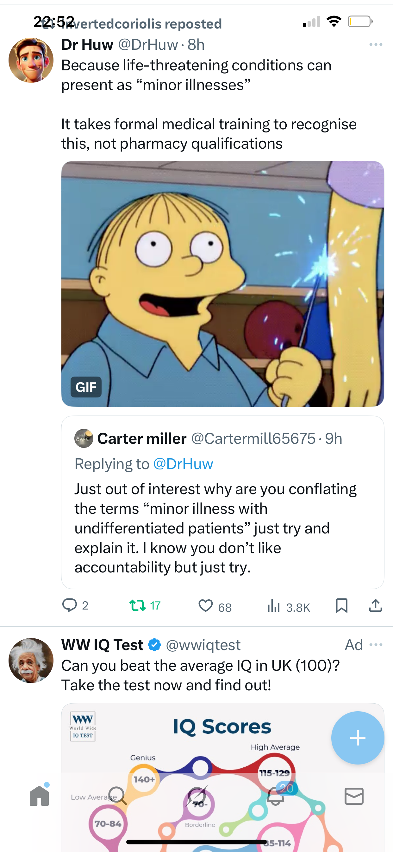Screen dimensions: 393x852
Task: Open the @wwiqtest account handle
Action: 203,645
